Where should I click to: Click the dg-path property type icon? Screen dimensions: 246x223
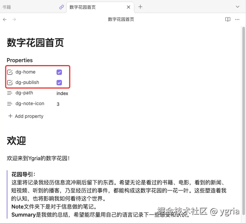[10, 93]
